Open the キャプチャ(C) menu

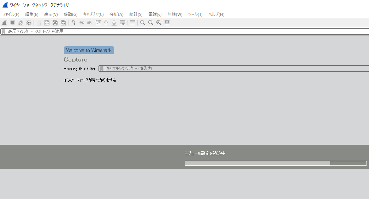94,14
